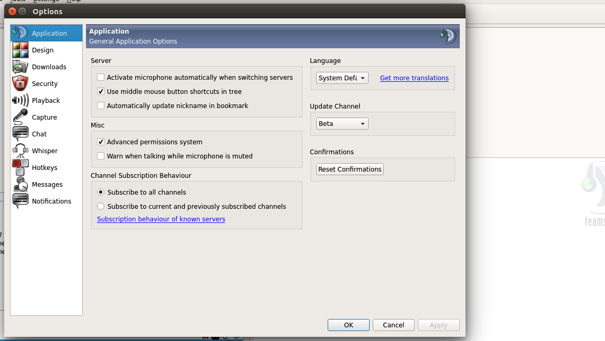Screen dimensions: 605x341
Task: Click the Messages clock icon
Action: 20,184
